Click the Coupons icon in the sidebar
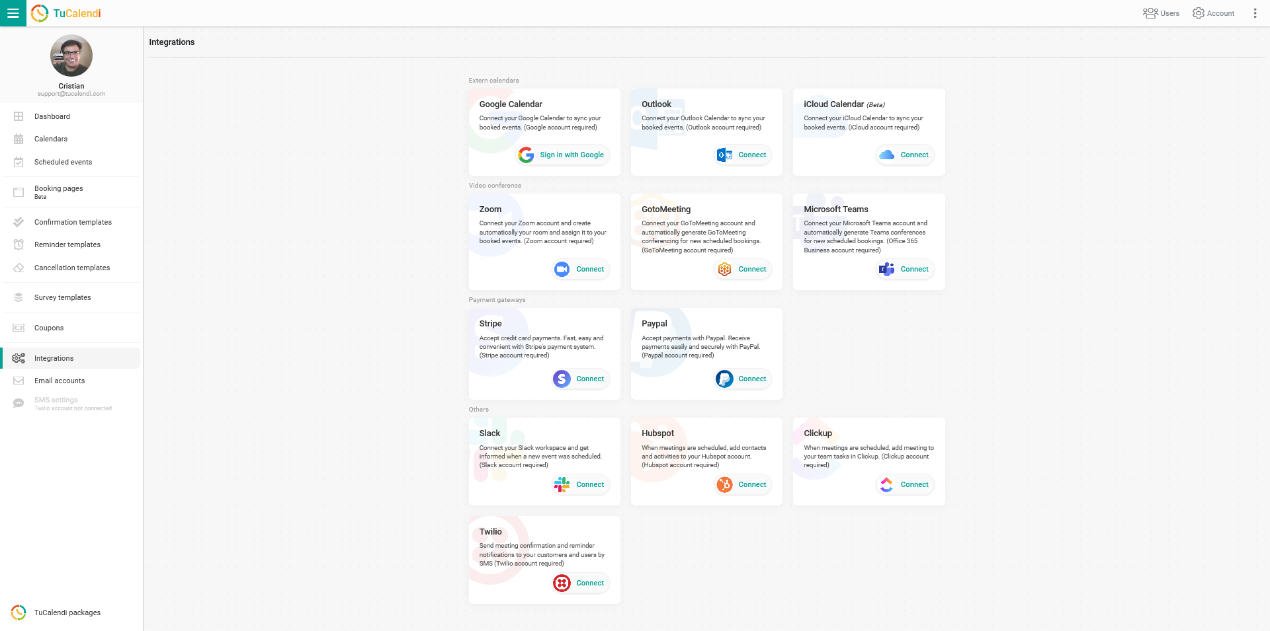1270x631 pixels. point(19,328)
